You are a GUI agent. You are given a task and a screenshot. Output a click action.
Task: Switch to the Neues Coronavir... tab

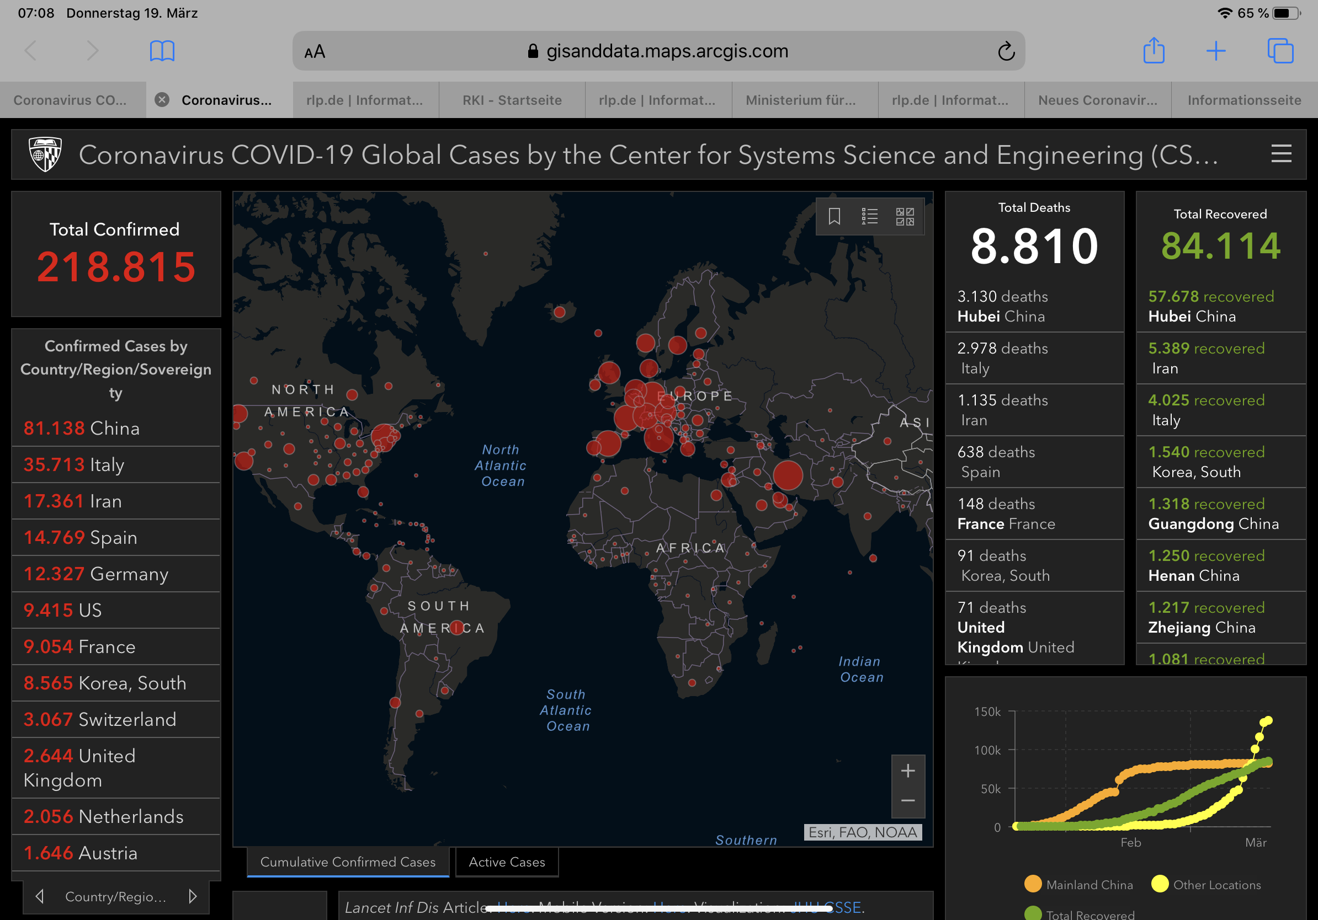tap(1098, 100)
